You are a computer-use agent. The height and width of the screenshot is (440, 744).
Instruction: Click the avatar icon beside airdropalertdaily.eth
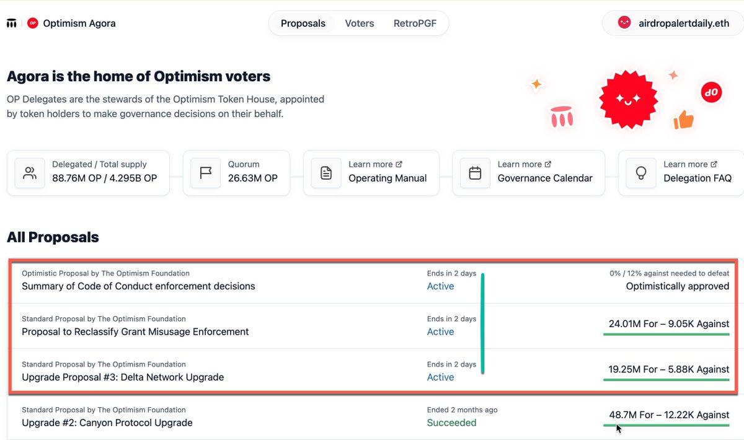click(x=624, y=22)
